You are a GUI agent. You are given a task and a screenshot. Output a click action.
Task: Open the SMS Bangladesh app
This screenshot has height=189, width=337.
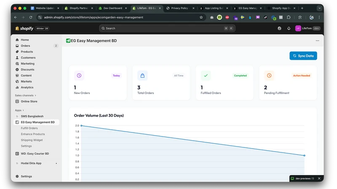32,116
